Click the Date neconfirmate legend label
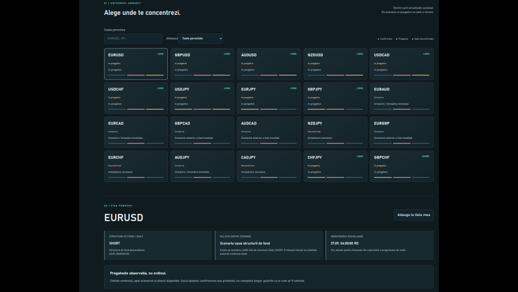 [x=424, y=39]
